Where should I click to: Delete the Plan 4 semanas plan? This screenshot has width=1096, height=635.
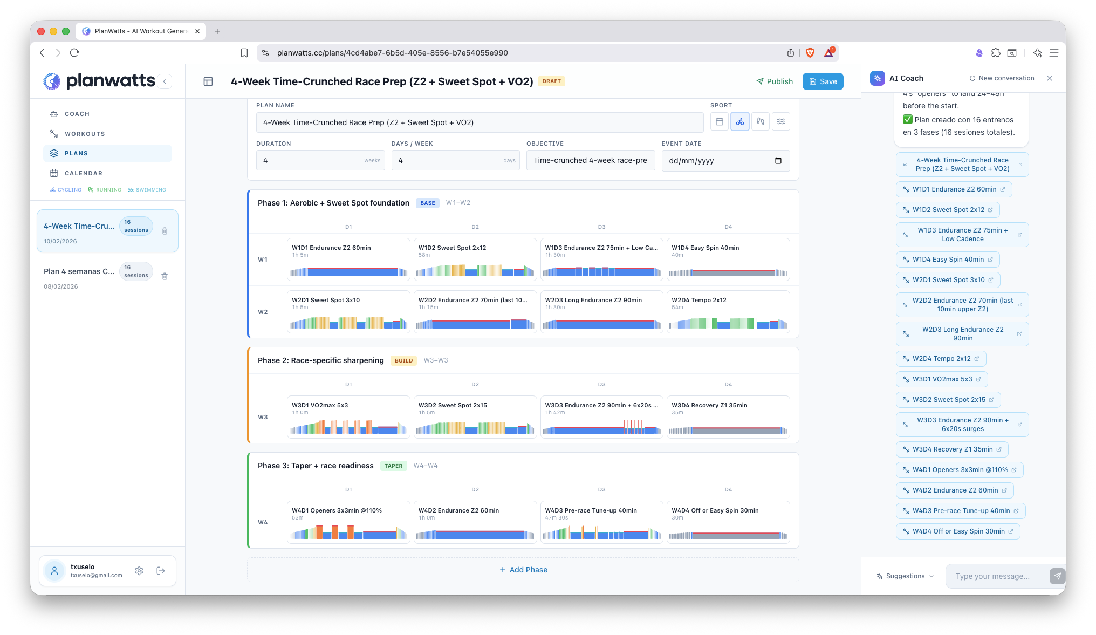165,276
